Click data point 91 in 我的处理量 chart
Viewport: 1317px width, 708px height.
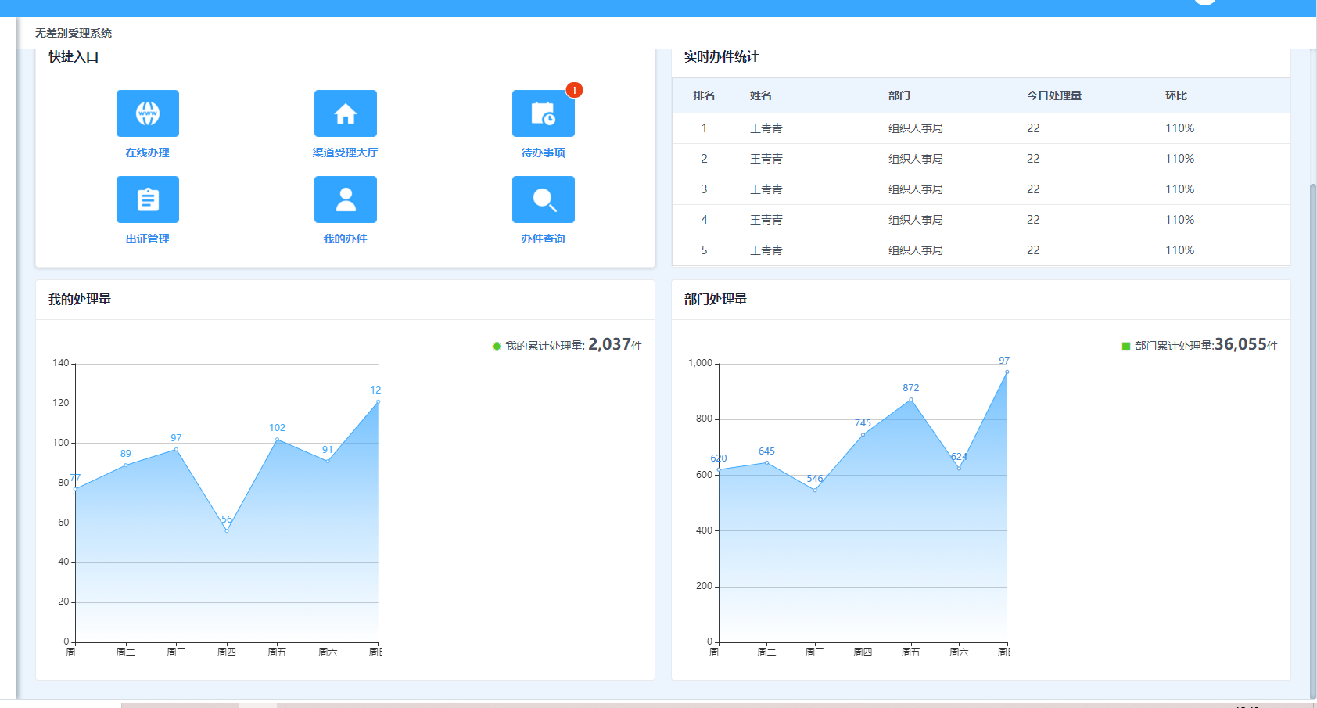coord(328,461)
